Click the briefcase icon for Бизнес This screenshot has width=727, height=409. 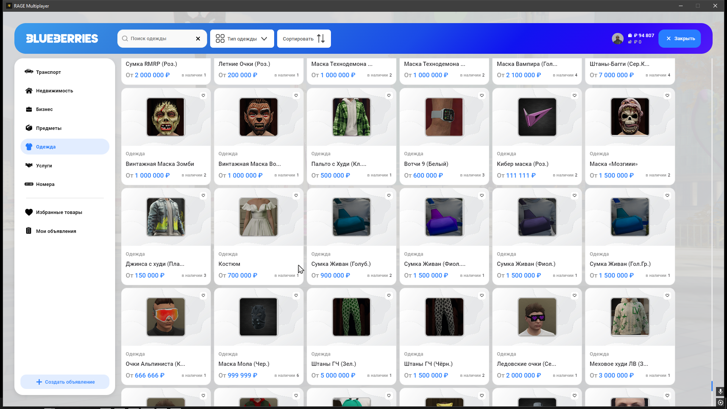(29, 109)
